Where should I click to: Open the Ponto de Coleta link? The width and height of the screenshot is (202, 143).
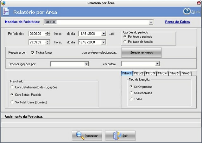(177, 22)
